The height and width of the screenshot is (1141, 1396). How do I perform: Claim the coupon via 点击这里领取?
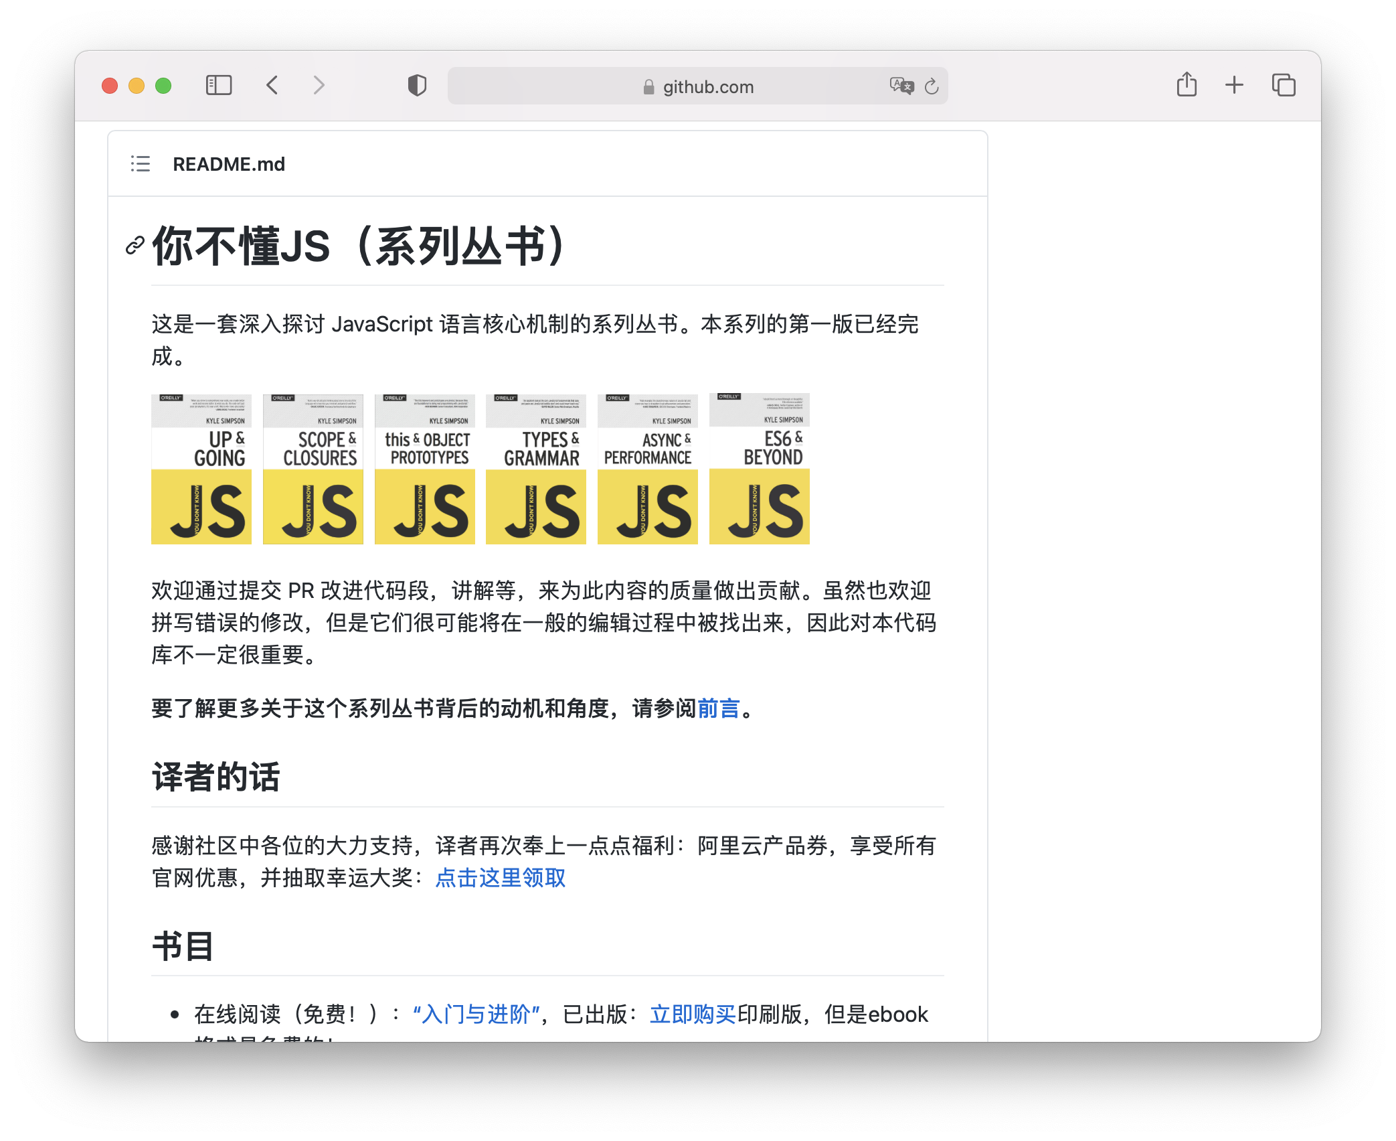coord(500,878)
